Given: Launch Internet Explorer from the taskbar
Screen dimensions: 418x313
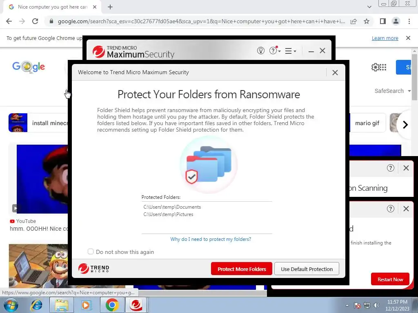Looking at the screenshot, I should tap(36, 305).
